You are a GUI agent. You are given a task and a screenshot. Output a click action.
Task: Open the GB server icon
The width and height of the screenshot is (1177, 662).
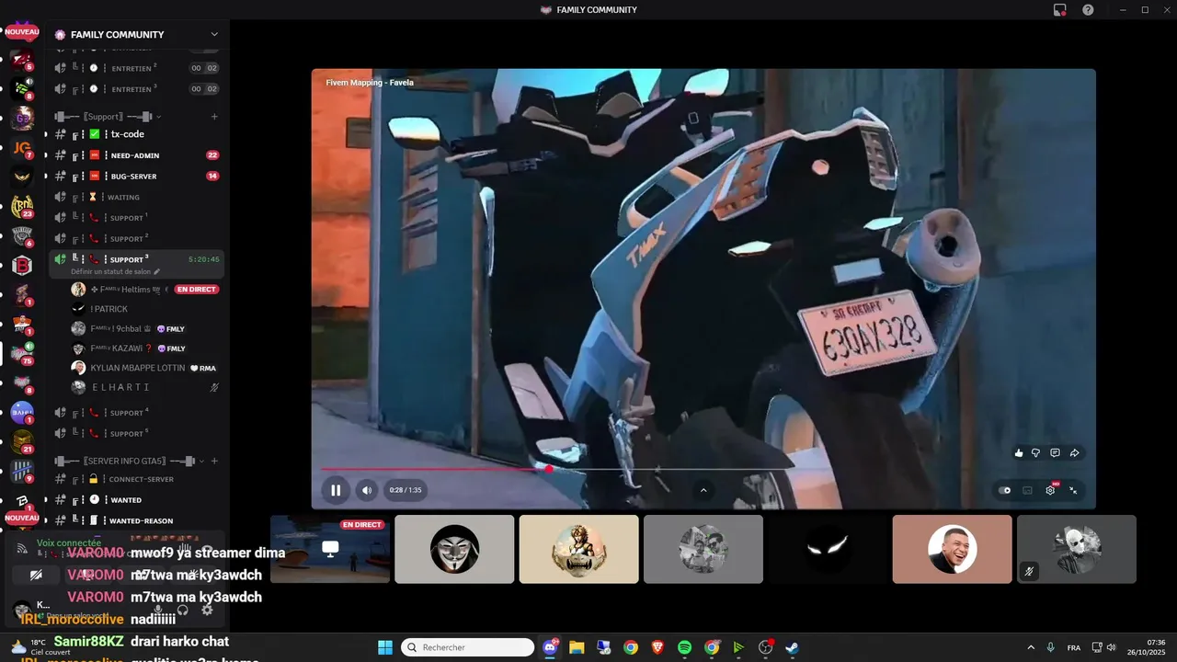(22, 118)
